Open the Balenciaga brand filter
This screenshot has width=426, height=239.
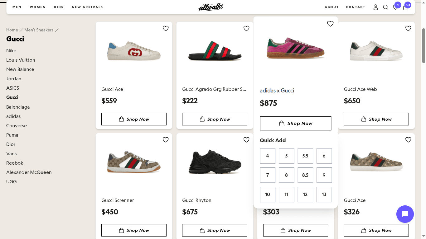[18, 107]
